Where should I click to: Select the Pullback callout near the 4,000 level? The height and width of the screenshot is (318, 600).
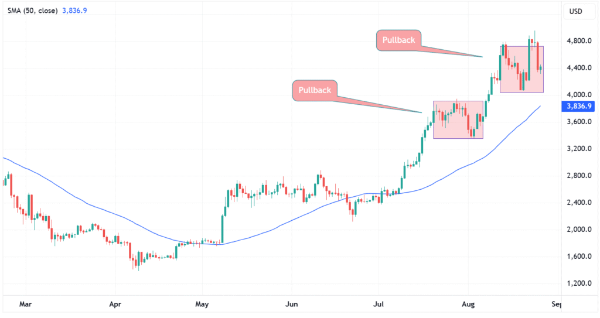315,90
